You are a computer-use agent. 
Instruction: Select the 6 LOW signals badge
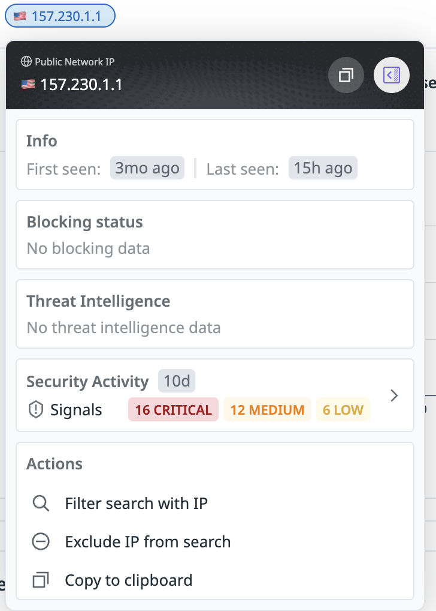point(343,410)
